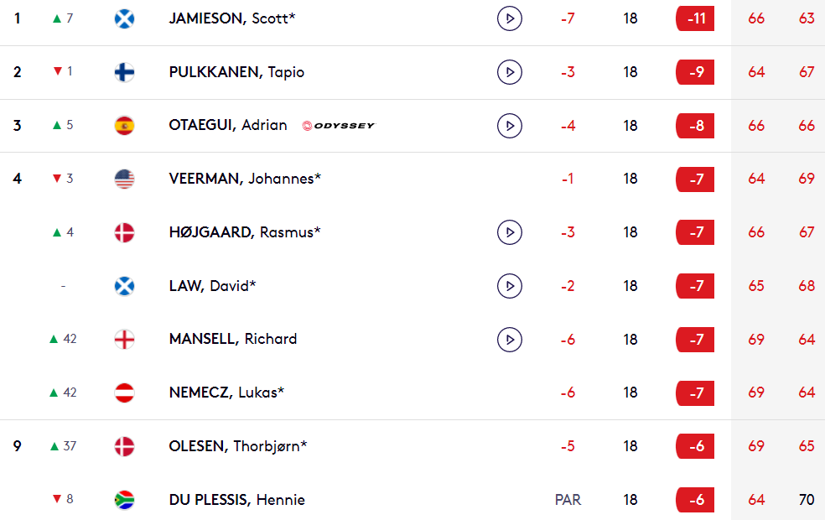825x520 pixels.
Task: Click South Africa flag beside Du Plessis
Action: (124, 500)
